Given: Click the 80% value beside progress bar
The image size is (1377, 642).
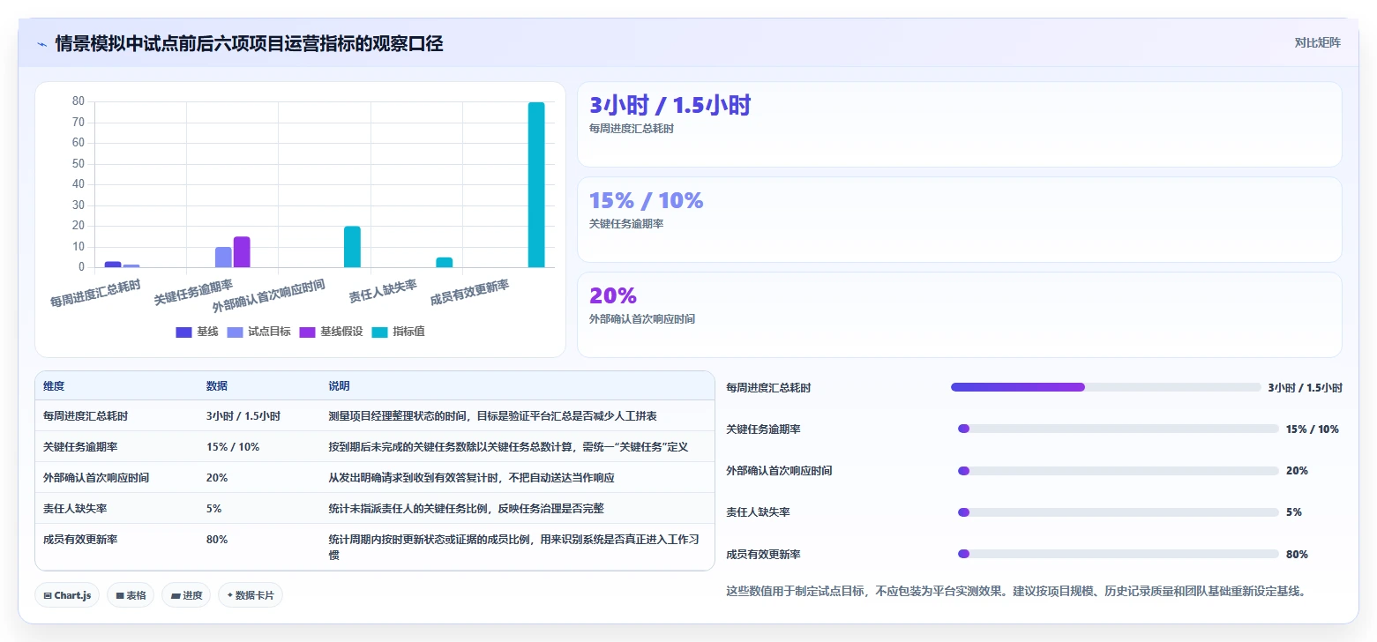Looking at the screenshot, I should pyautogui.click(x=1297, y=555).
